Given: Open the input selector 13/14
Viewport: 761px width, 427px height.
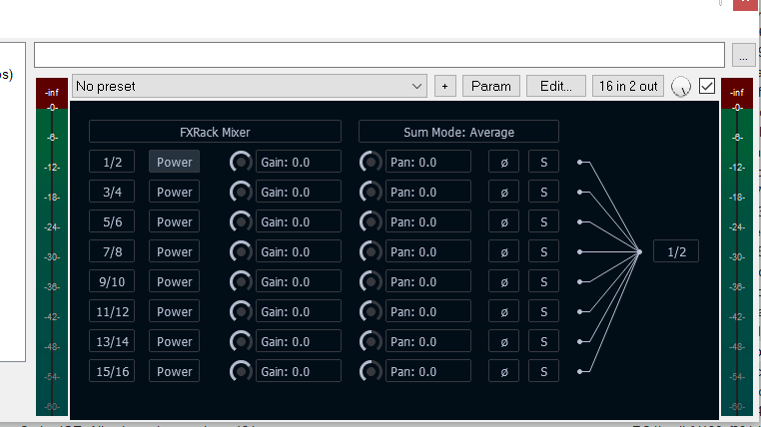Looking at the screenshot, I should pyautogui.click(x=112, y=341).
